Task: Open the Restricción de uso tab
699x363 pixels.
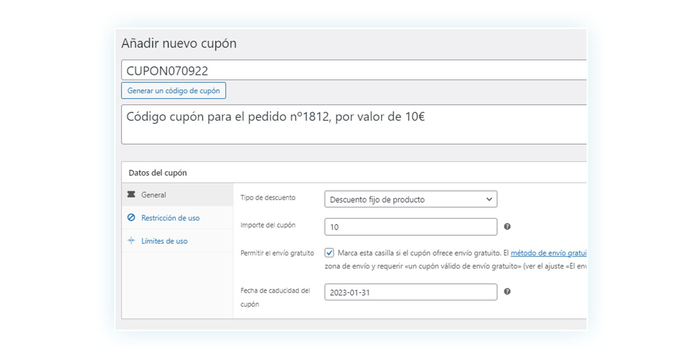Action: [x=177, y=218]
